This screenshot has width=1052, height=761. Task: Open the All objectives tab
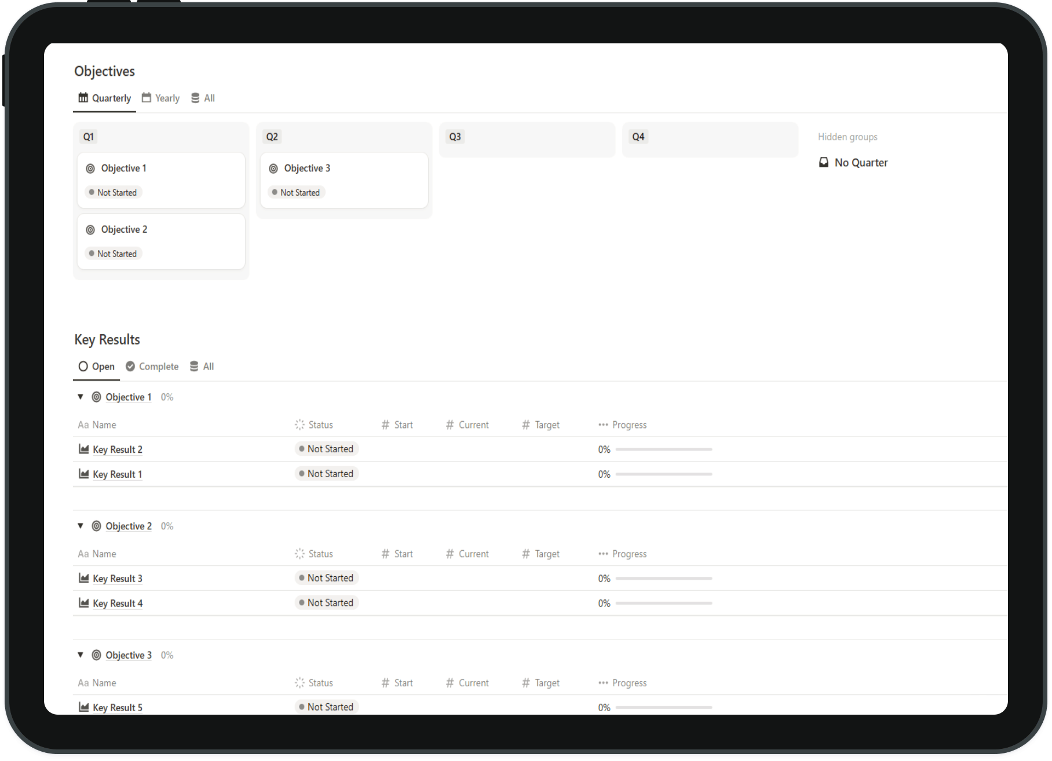(203, 98)
